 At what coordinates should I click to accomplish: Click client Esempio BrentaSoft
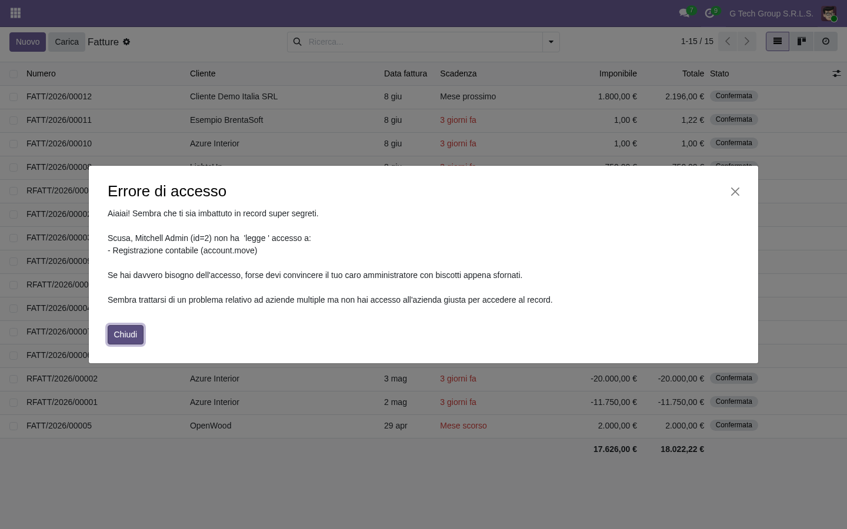(226, 120)
